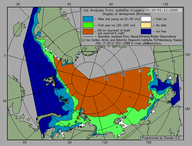192x146 pixels.
Task: Click the right-edge longitude label 150
Action: [187, 55]
